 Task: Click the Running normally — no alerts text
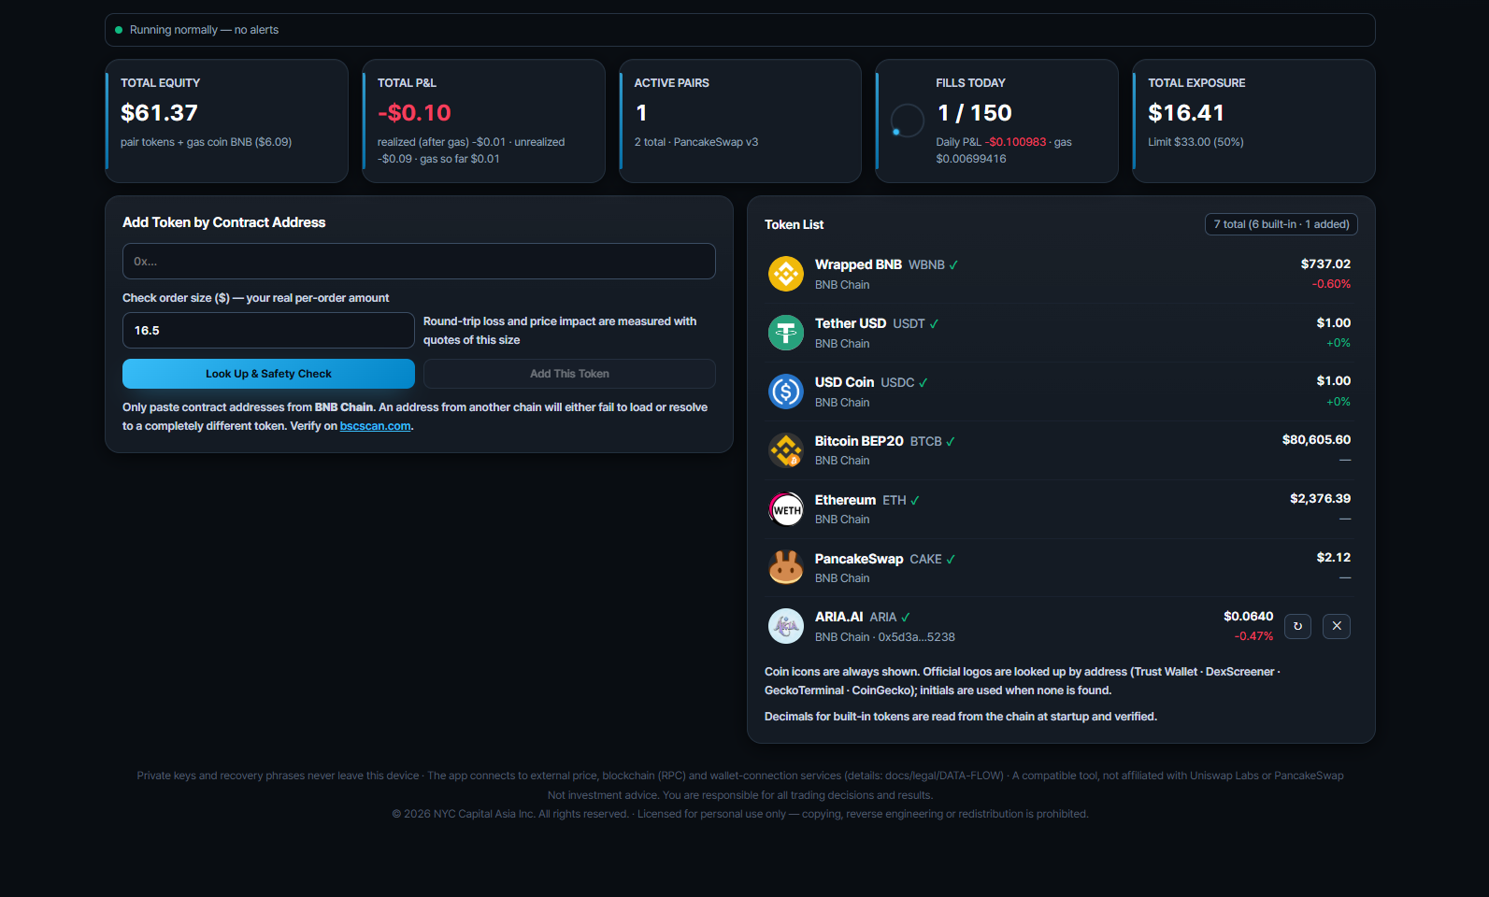click(x=204, y=30)
